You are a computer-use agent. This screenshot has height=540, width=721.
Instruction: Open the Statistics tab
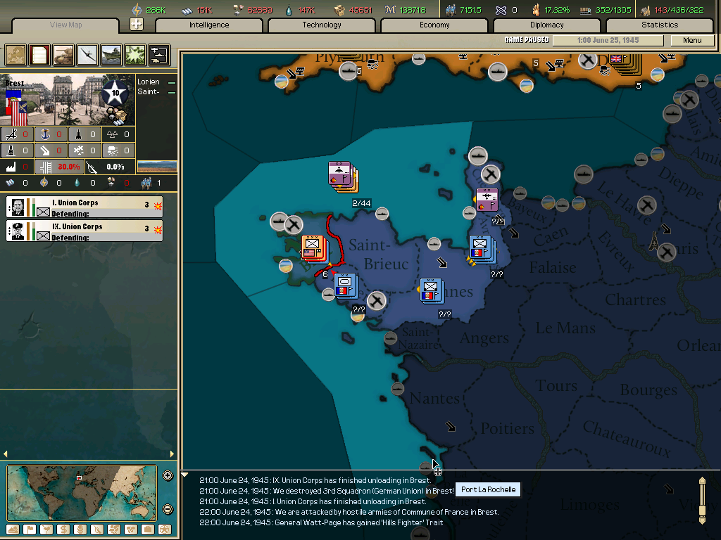[x=659, y=25]
